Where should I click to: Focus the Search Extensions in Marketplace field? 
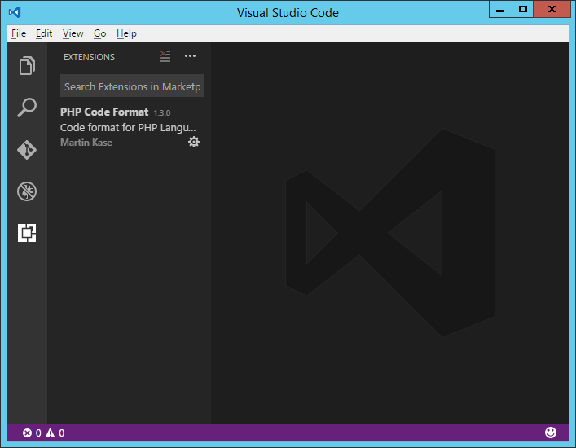[132, 86]
